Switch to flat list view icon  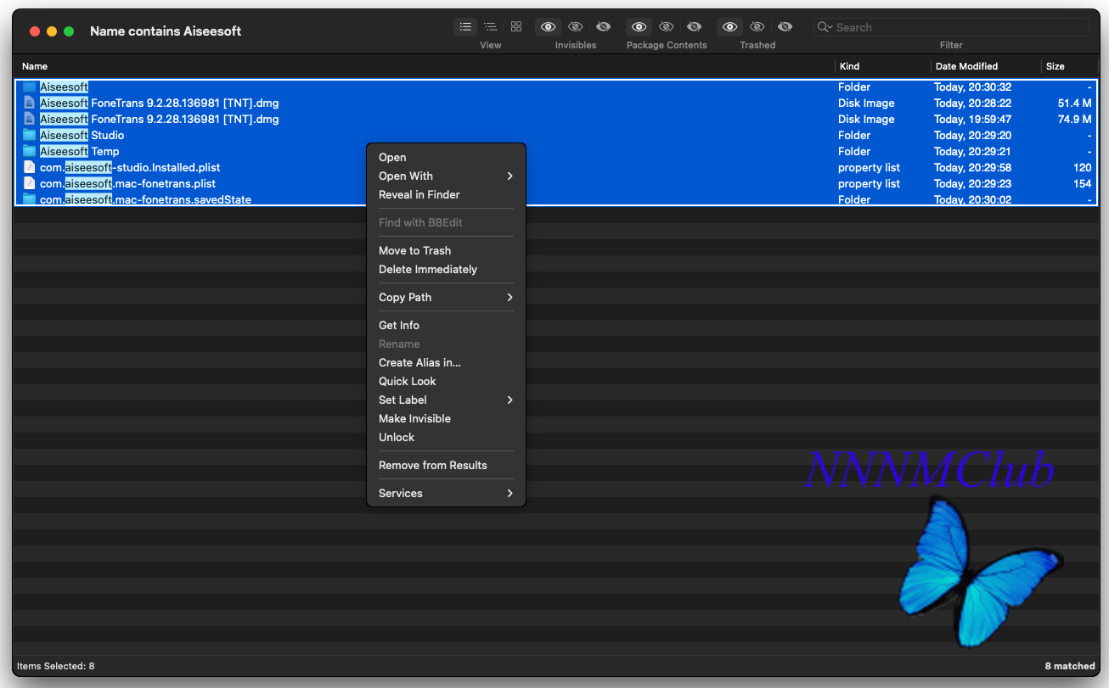tap(465, 27)
